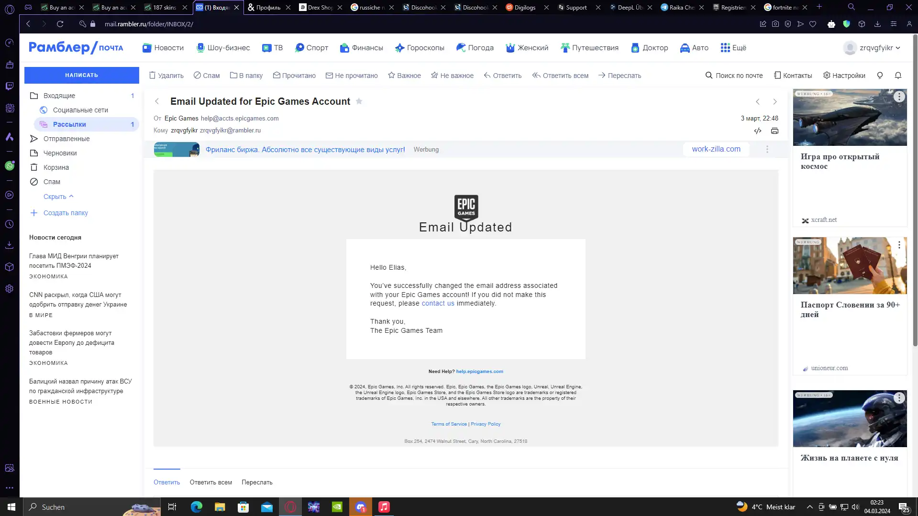Open options menu for work-zilla ad
The width and height of the screenshot is (918, 516).
click(767, 149)
